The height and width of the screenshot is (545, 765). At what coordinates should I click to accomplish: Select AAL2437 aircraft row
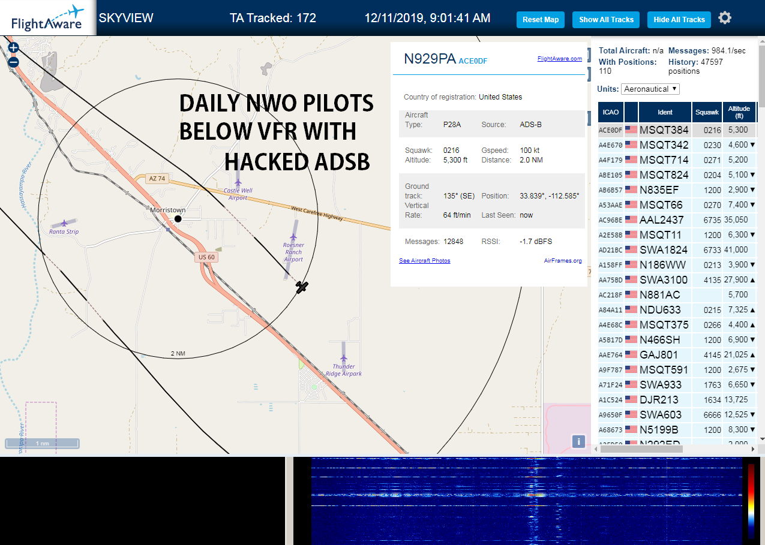tap(677, 219)
